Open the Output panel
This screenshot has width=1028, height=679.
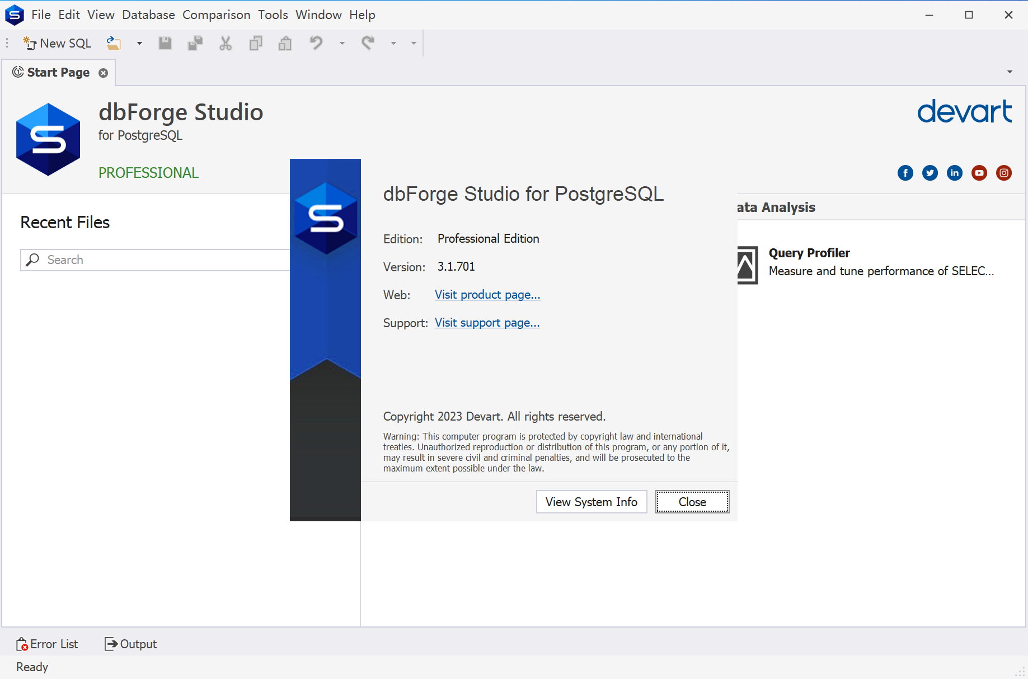tap(130, 644)
